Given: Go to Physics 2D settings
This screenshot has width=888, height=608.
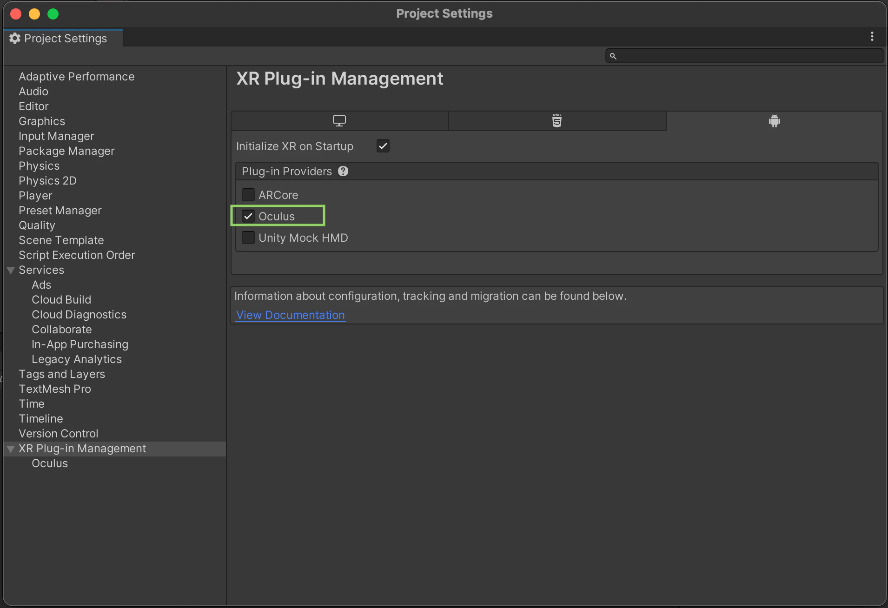Looking at the screenshot, I should click(x=47, y=180).
